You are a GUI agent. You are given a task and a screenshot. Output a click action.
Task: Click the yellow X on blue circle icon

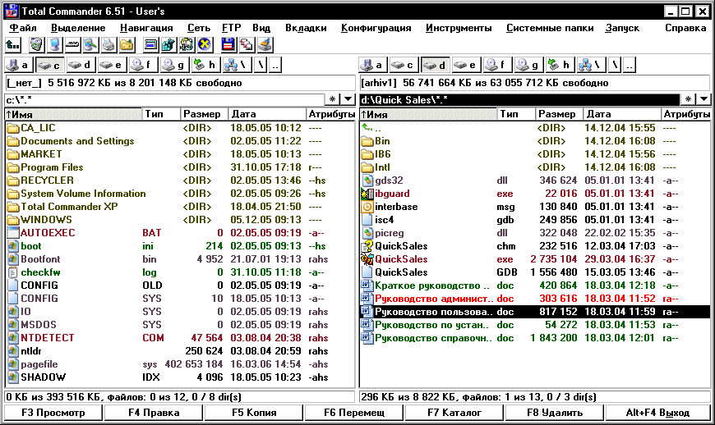pyautogui.click(x=205, y=44)
